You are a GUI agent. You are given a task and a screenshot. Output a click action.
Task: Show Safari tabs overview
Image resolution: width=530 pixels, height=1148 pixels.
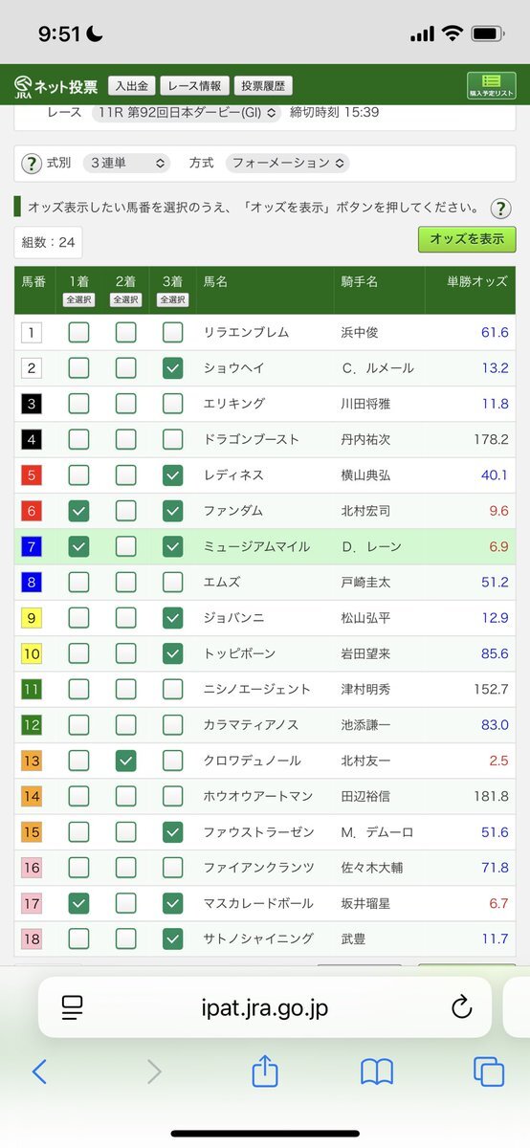click(489, 1072)
